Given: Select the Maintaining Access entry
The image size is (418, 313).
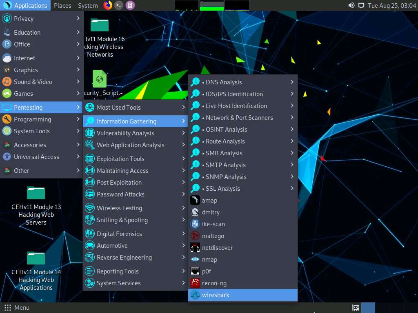Looking at the screenshot, I should tap(136, 170).
